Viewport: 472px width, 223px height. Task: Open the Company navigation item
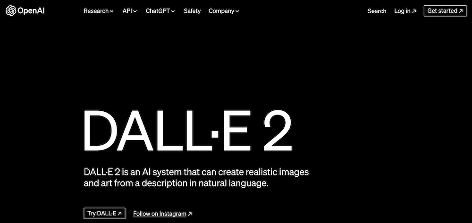(x=221, y=11)
